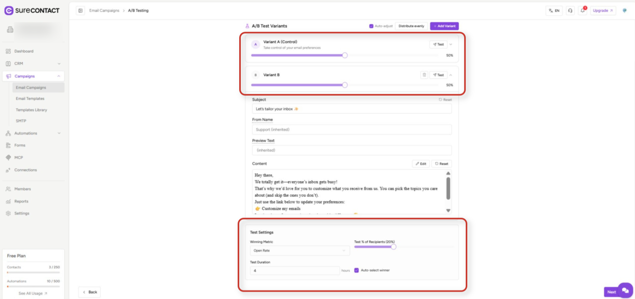Click the Subject input field
Image resolution: width=635 pixels, height=299 pixels.
[x=352, y=109]
